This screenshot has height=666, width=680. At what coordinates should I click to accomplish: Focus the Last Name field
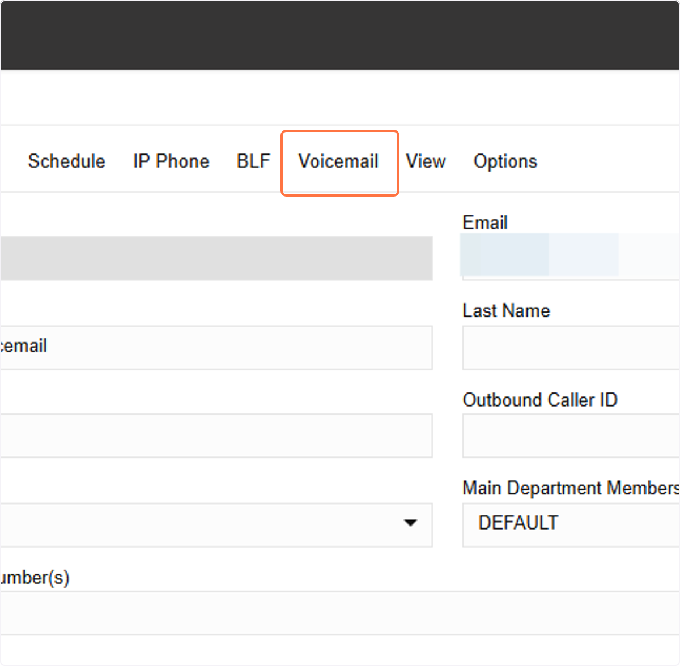pyautogui.click(x=571, y=348)
